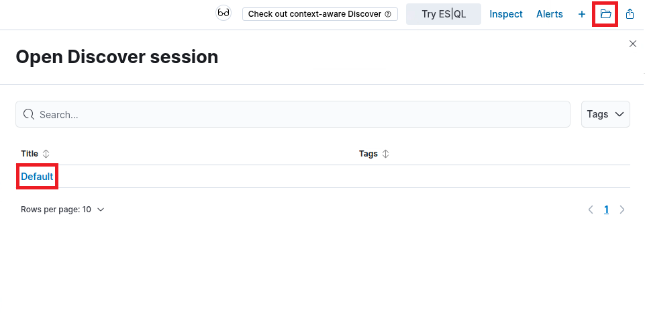
Task: Close the Open Discover session flyout
Action: click(x=632, y=44)
